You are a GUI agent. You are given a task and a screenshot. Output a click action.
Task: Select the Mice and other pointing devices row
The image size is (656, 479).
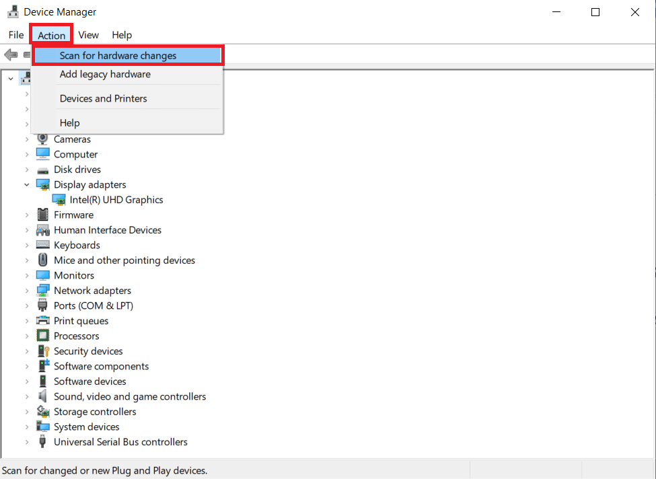(124, 260)
